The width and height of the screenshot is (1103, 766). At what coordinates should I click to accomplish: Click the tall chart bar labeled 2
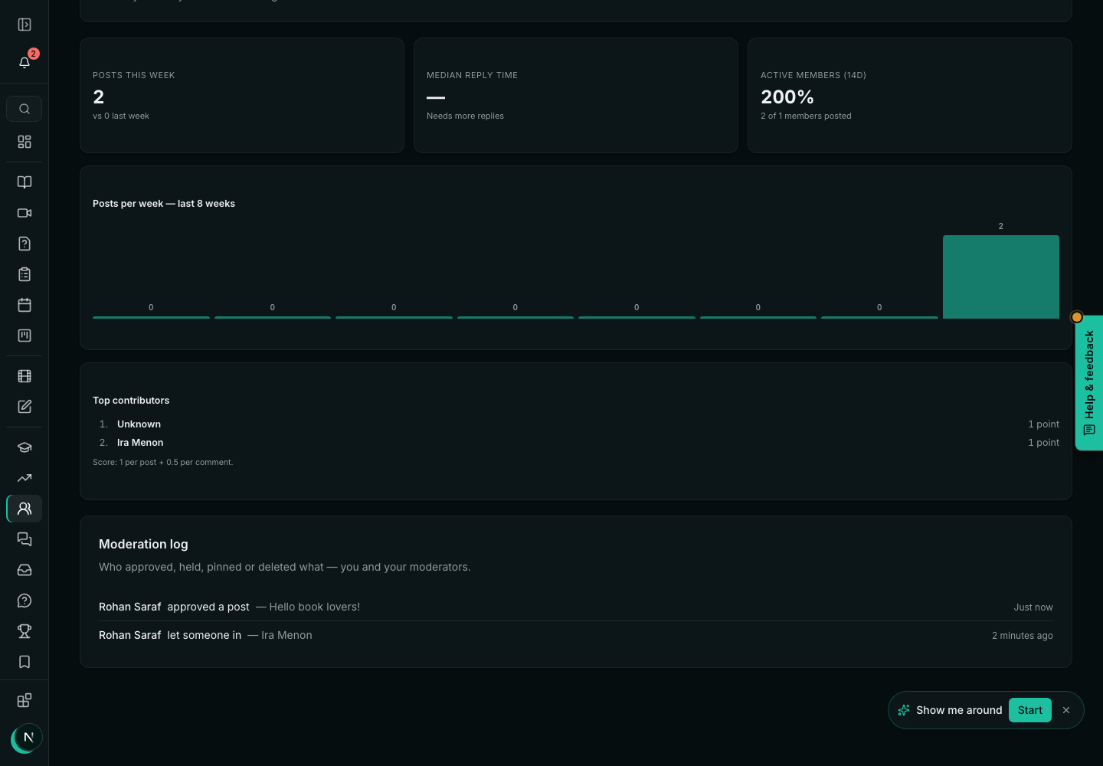[x=1001, y=277]
